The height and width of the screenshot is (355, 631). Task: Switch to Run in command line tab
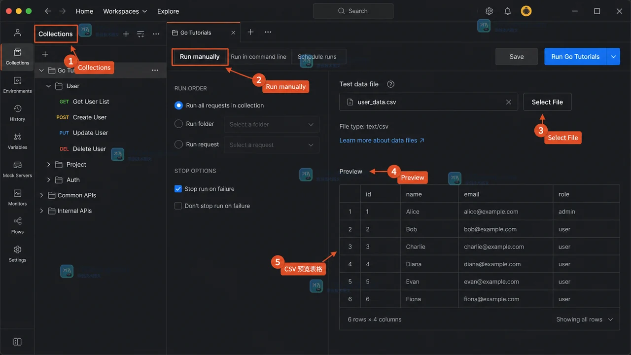tap(259, 57)
